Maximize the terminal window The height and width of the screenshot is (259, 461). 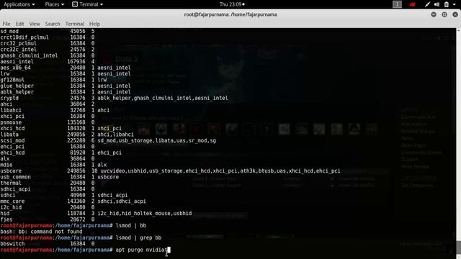[x=444, y=14]
